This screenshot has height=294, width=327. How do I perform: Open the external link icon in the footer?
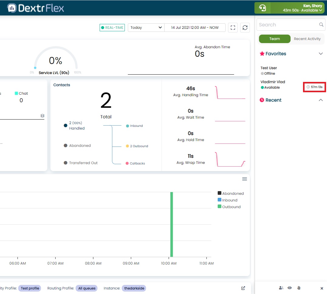(243, 288)
